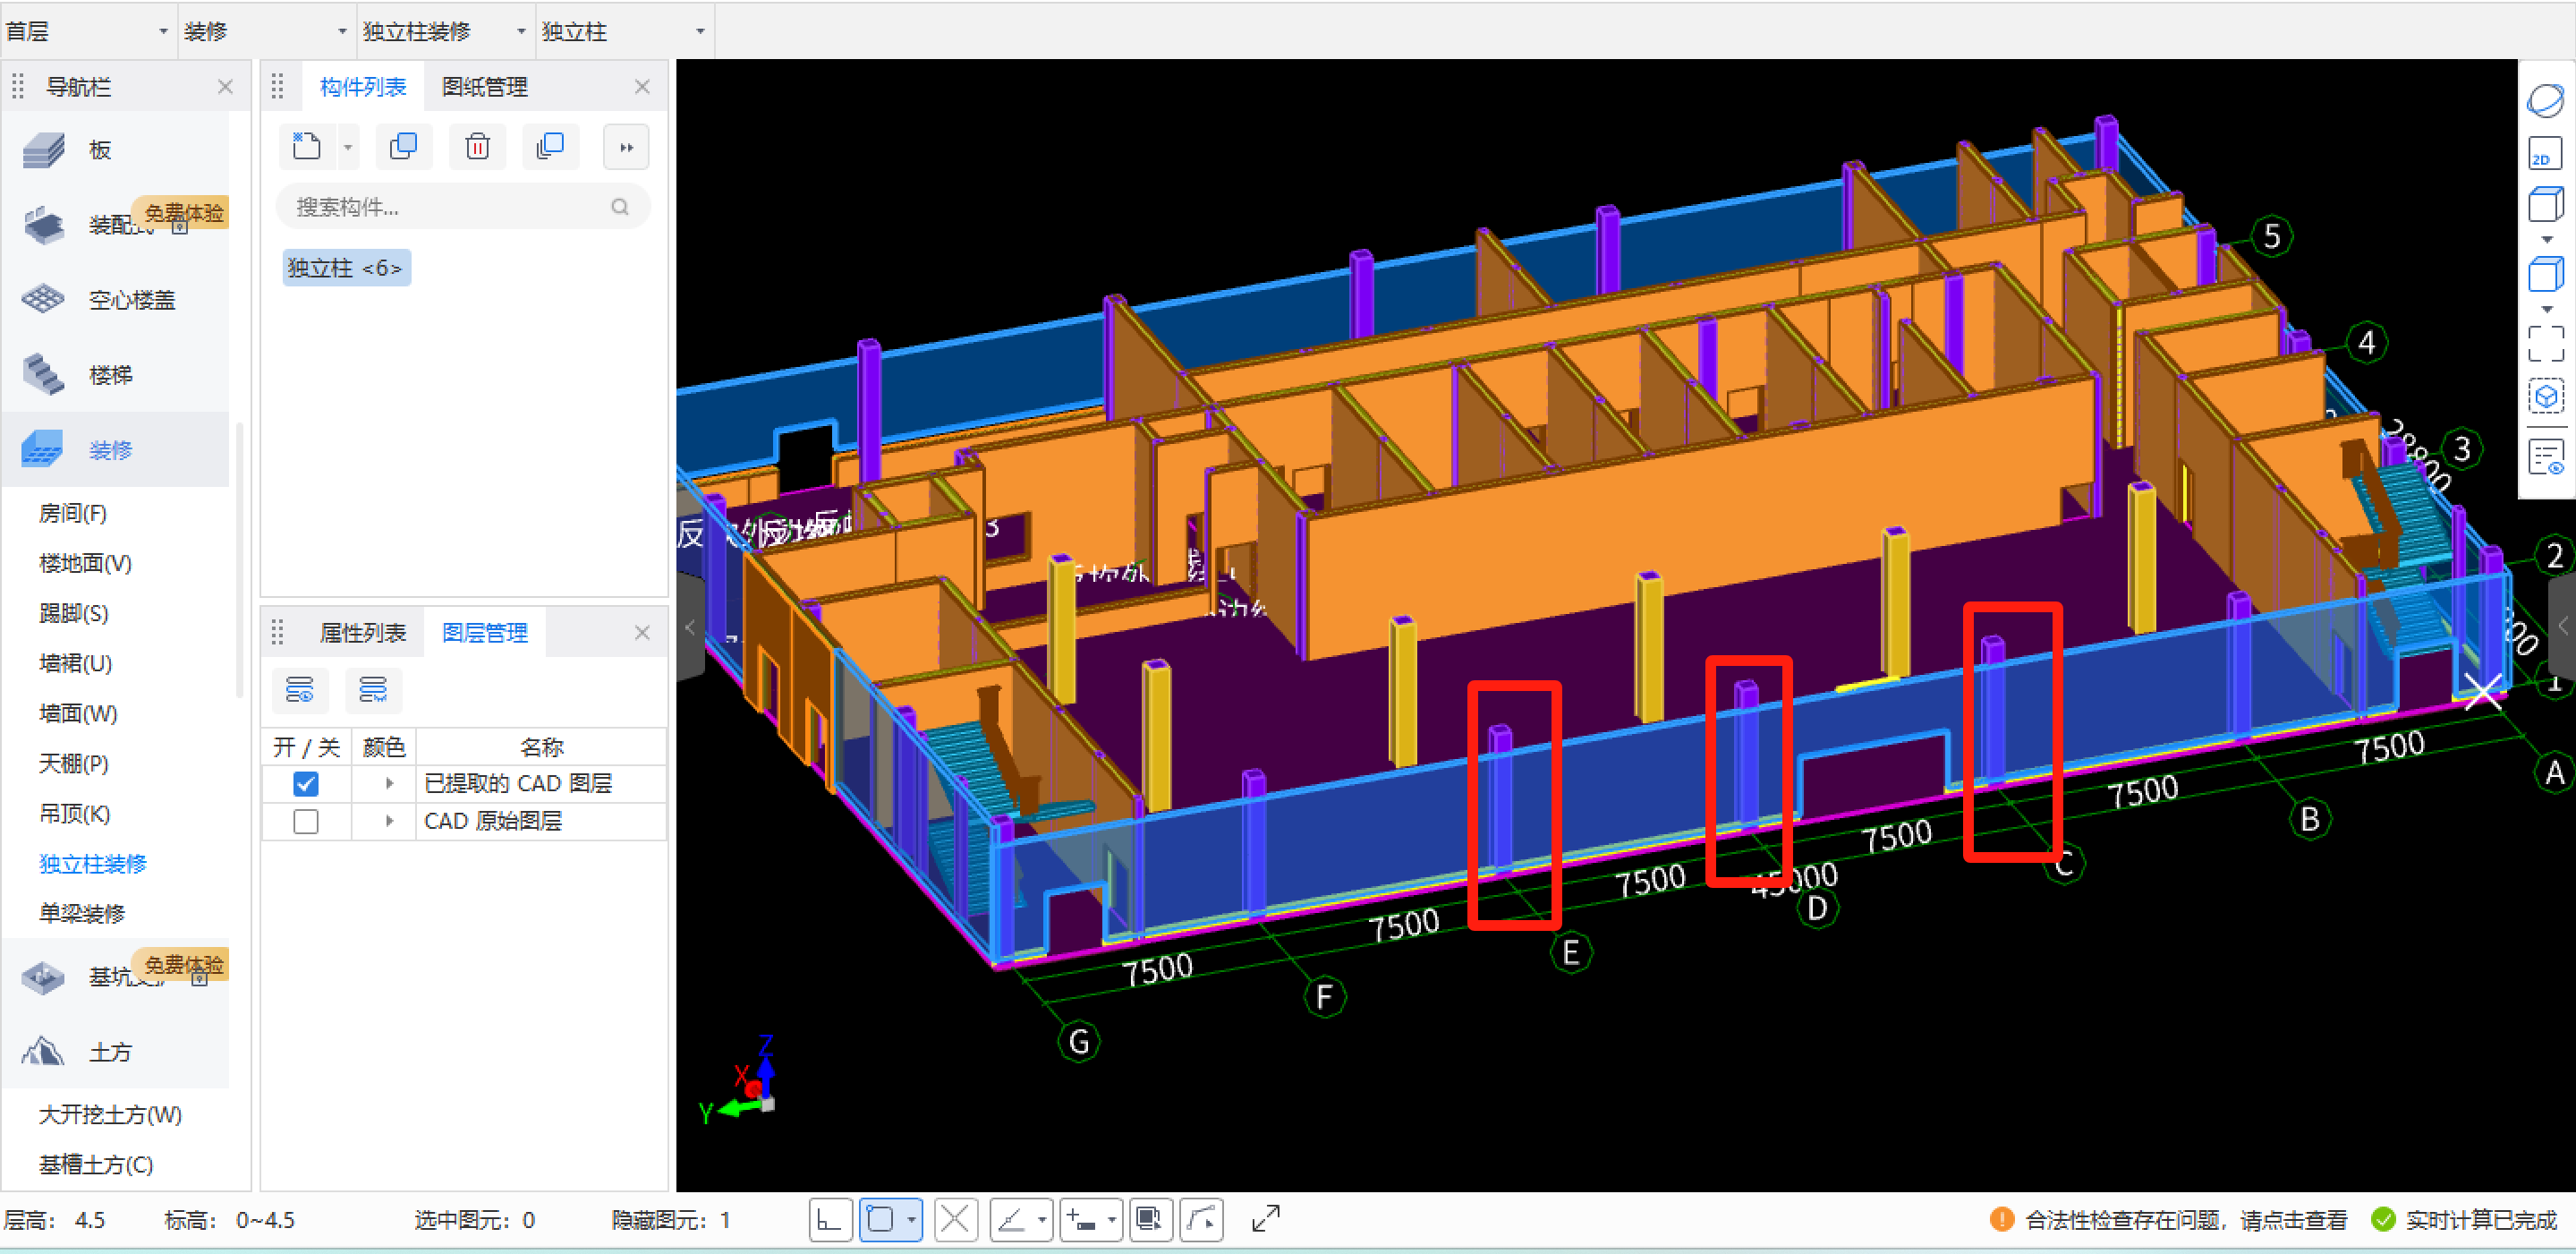Select 踢脚(S) in navigation
This screenshot has height=1254, width=2576.
[73, 613]
